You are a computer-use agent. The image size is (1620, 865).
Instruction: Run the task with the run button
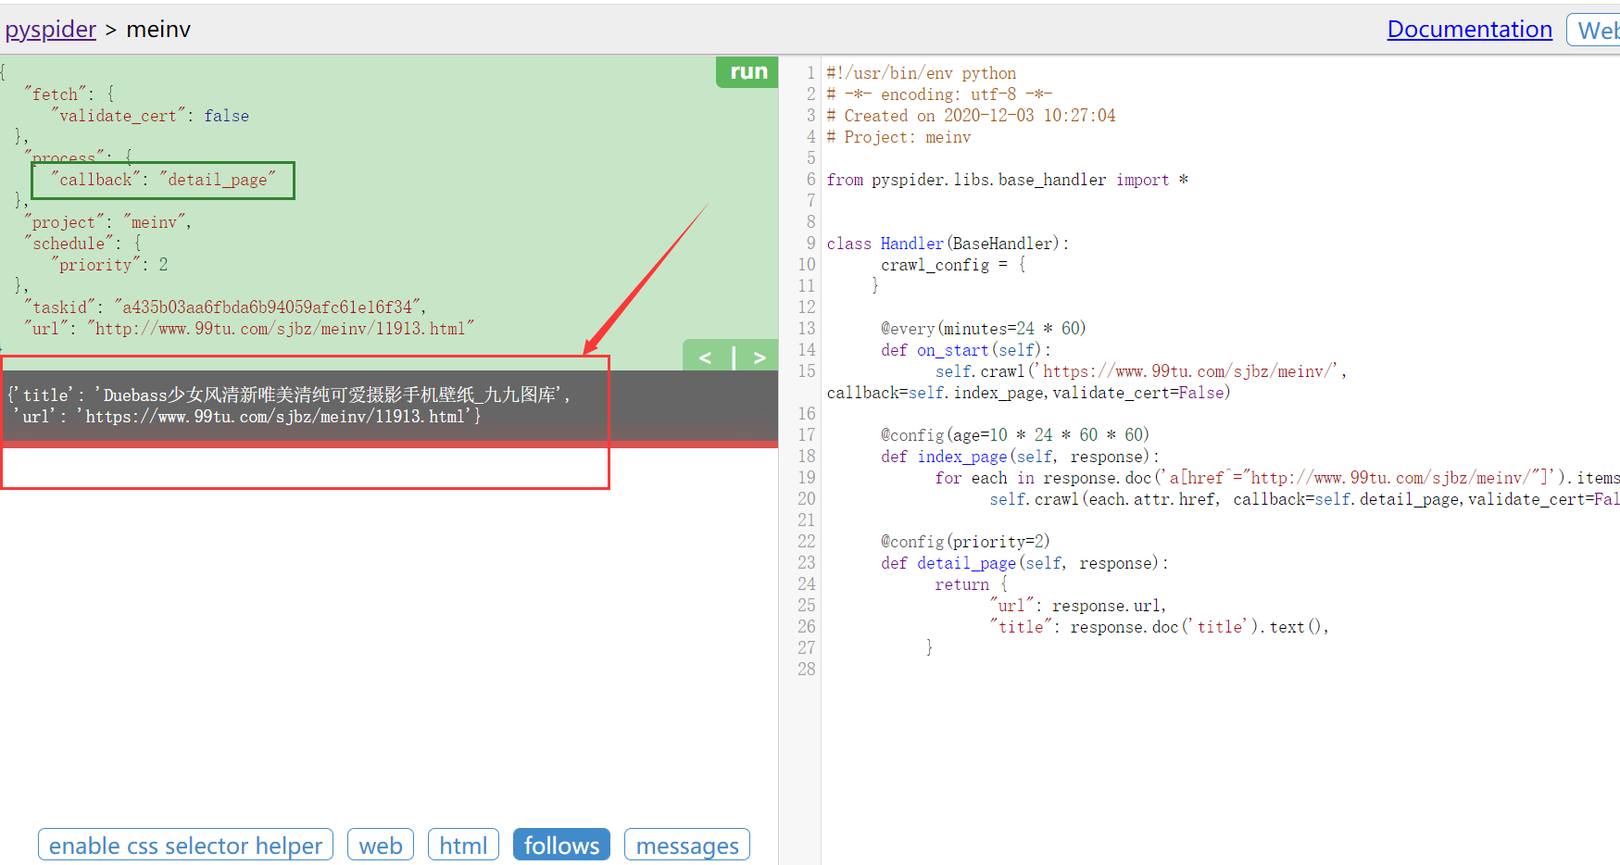[747, 72]
